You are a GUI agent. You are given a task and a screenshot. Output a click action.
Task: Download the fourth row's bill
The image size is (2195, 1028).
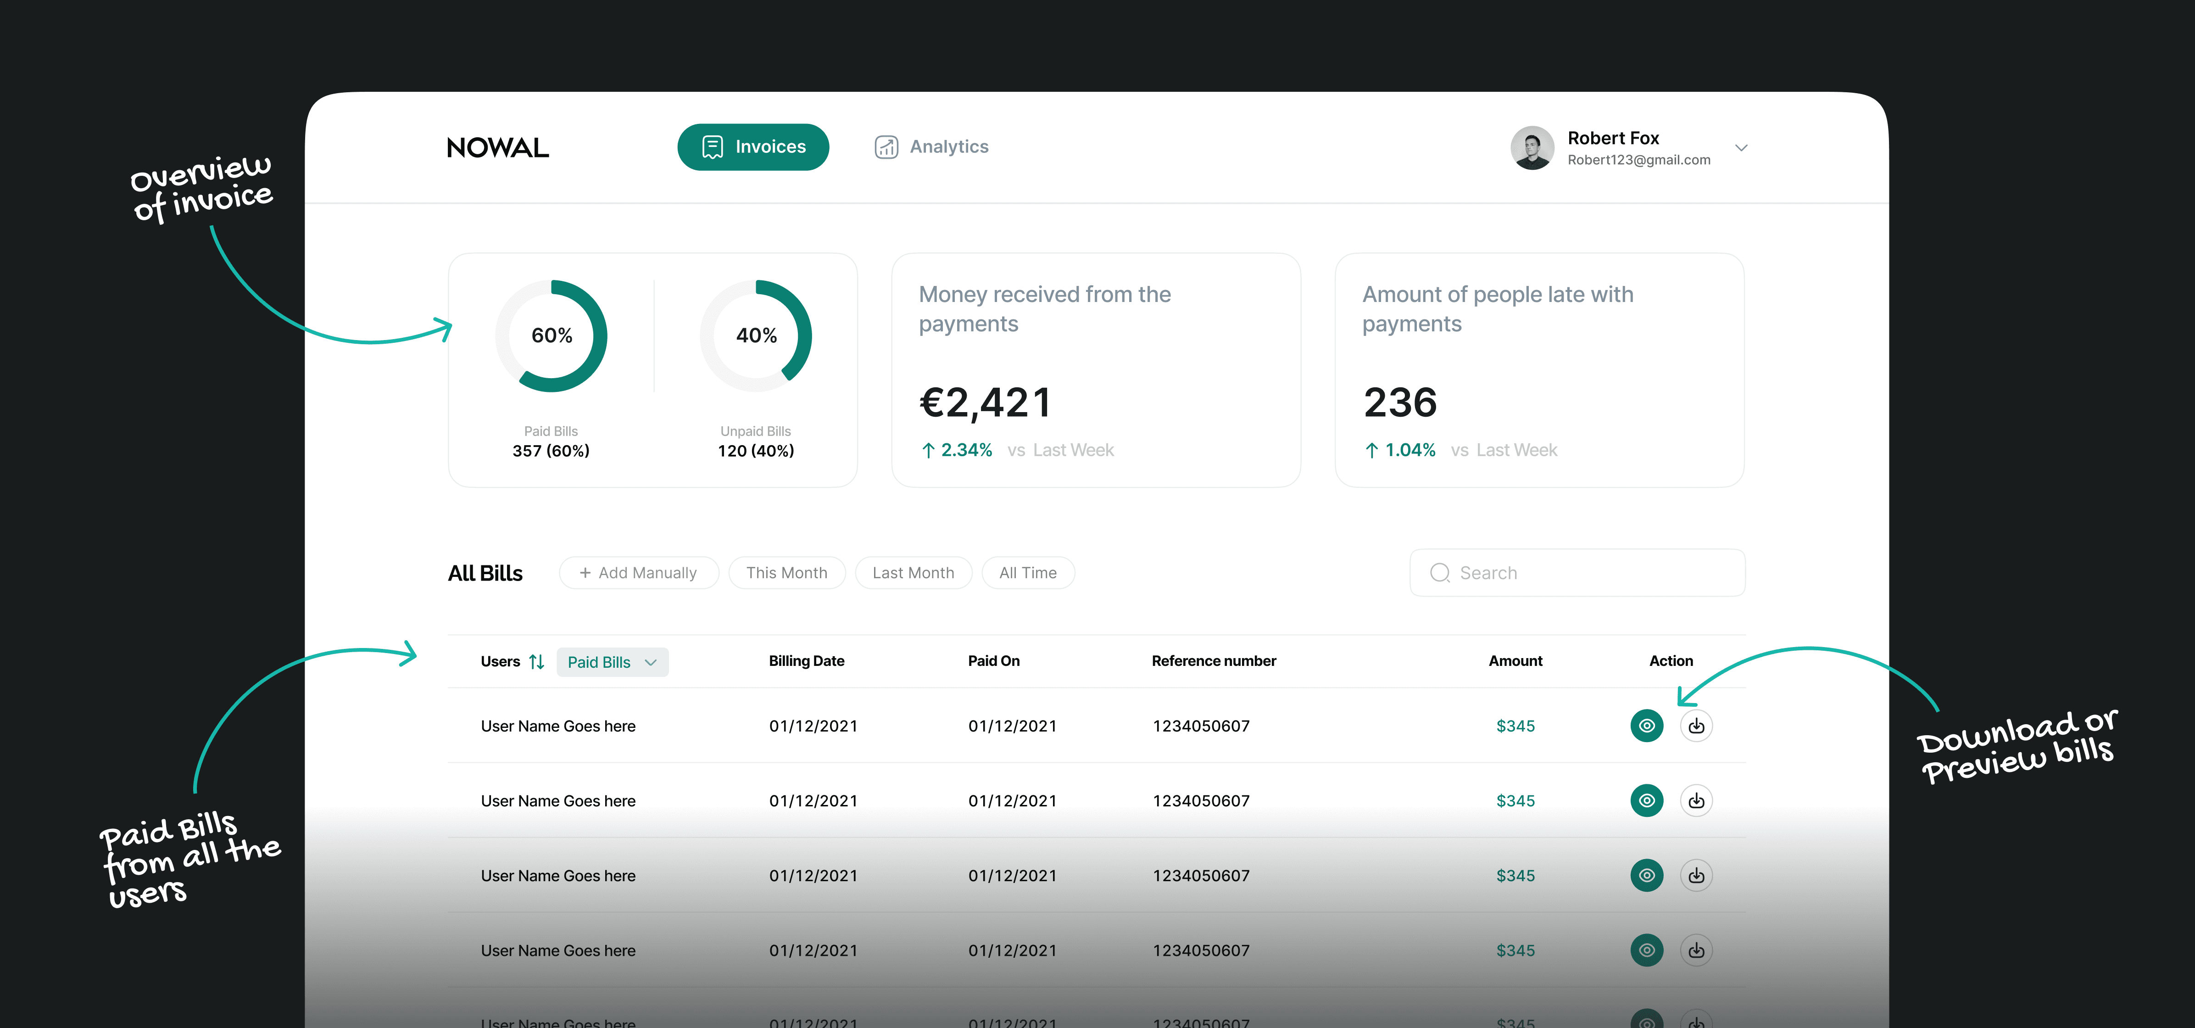point(1696,950)
